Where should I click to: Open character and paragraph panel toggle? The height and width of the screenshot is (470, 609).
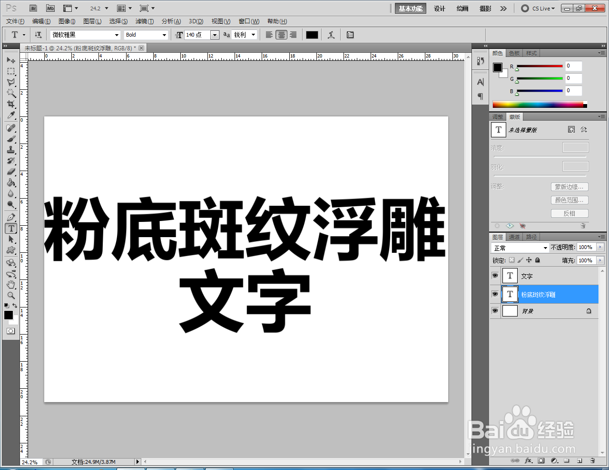350,35
